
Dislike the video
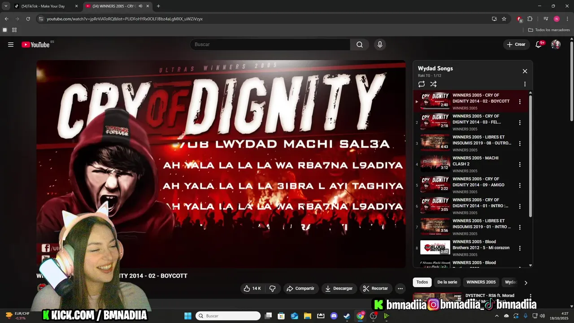click(272, 288)
